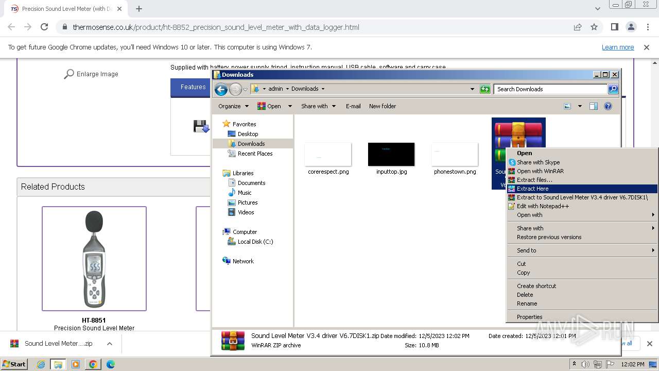This screenshot has height=371, width=659.
Task: Choose Extract to Sound Level Meter folder
Action: coord(582,197)
